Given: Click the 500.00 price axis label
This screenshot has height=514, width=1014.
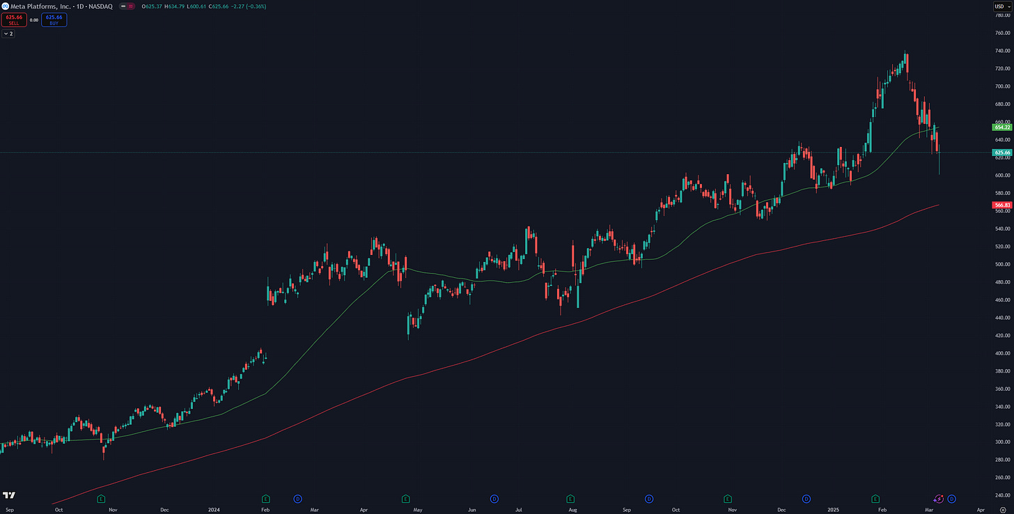Looking at the screenshot, I should coord(1001,264).
